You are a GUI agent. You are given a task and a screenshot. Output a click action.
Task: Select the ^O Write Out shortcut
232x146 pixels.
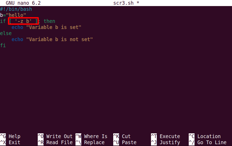pos(55,136)
